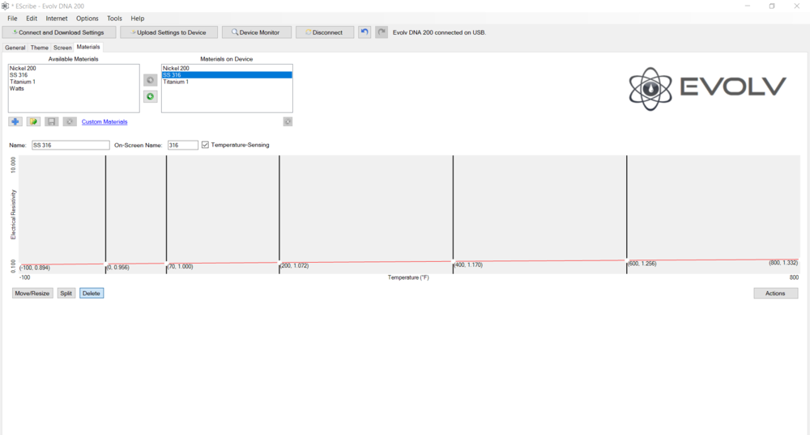This screenshot has width=810, height=435.
Task: Click the undo arrow icon
Action: (x=364, y=32)
